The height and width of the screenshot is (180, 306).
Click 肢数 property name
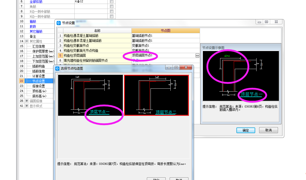33,26
